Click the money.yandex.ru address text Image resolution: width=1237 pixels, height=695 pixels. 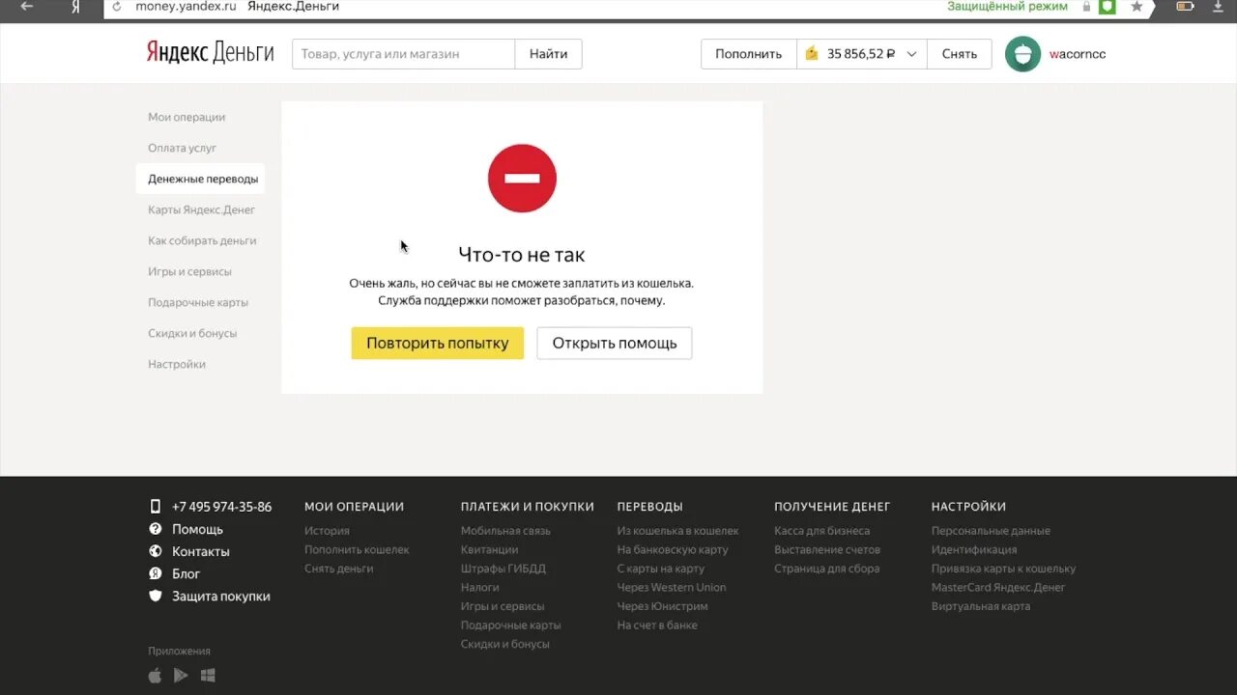[186, 6]
